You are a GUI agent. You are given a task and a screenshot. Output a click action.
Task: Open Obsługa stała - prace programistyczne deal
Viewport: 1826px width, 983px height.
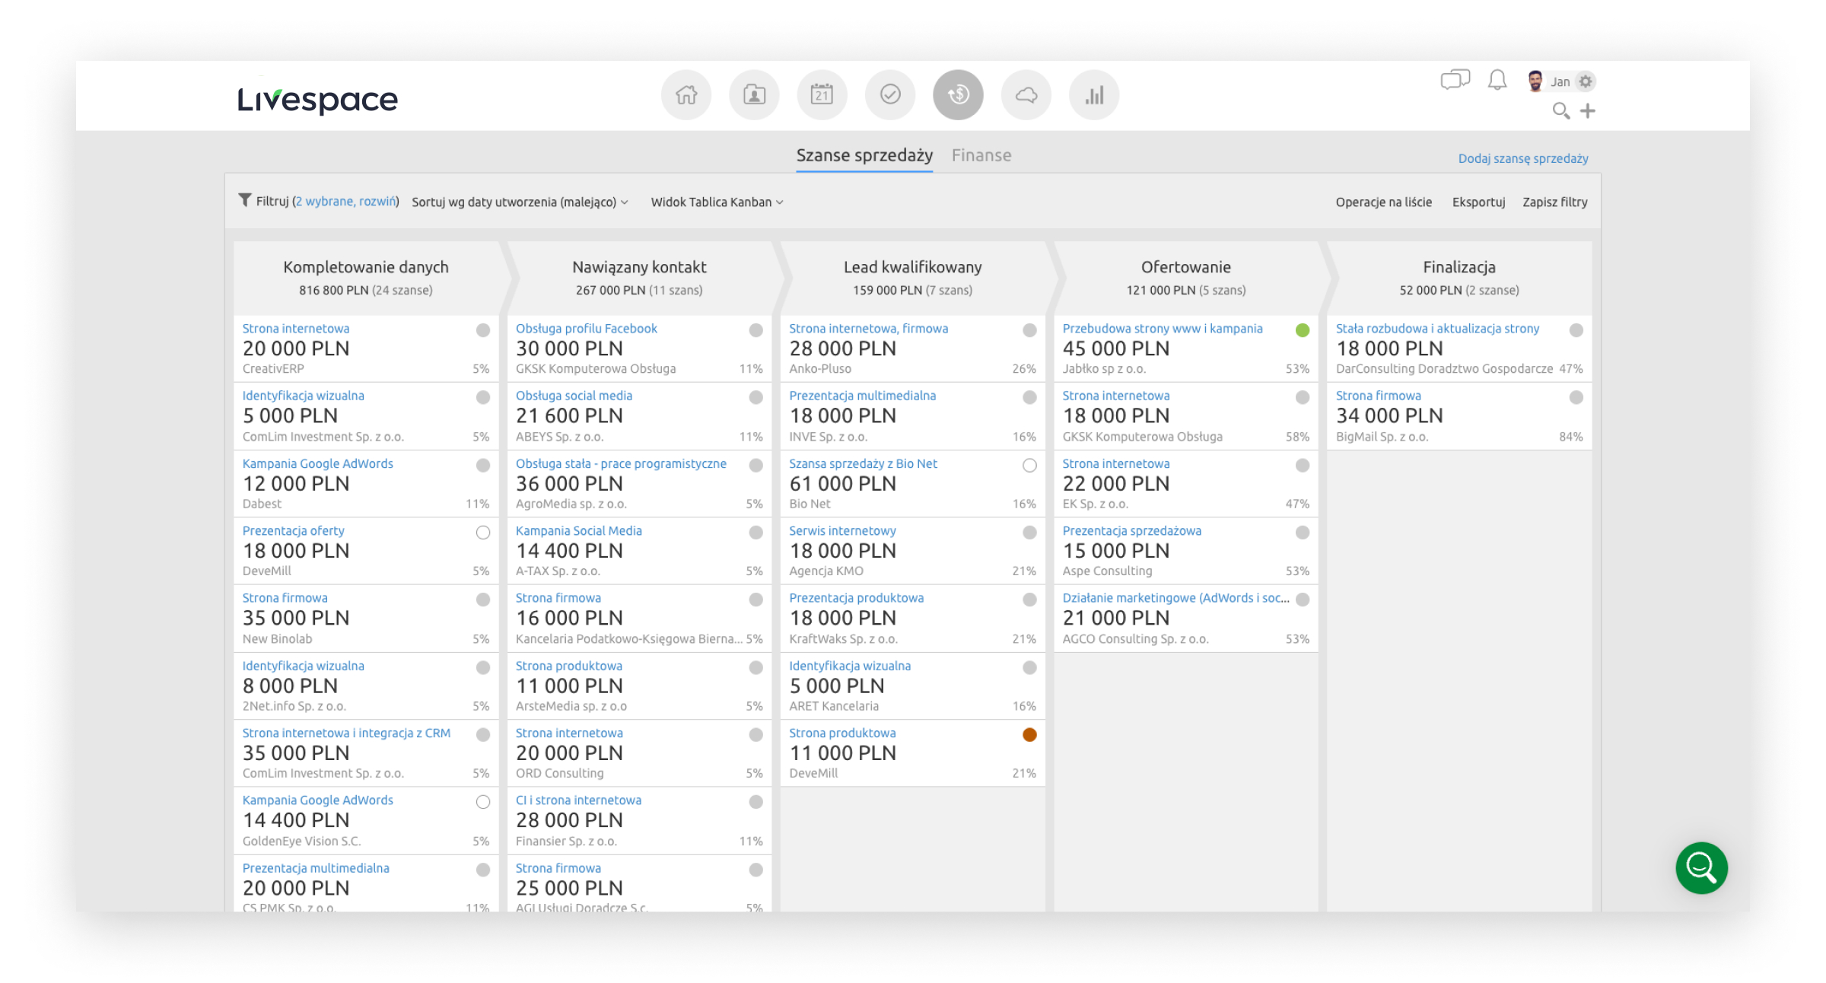click(621, 464)
